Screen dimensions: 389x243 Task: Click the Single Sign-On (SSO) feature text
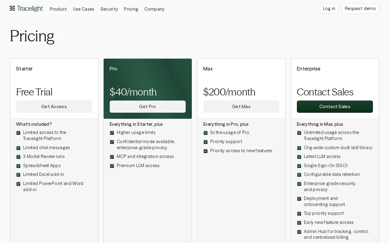click(326, 166)
